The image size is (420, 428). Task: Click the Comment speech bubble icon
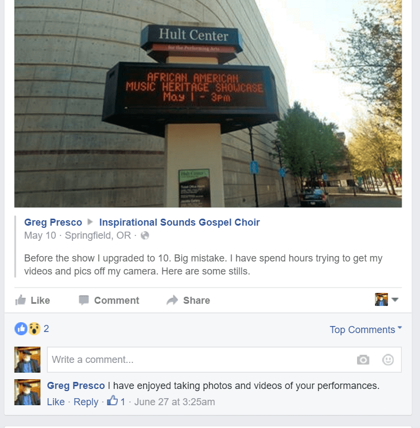click(x=84, y=300)
